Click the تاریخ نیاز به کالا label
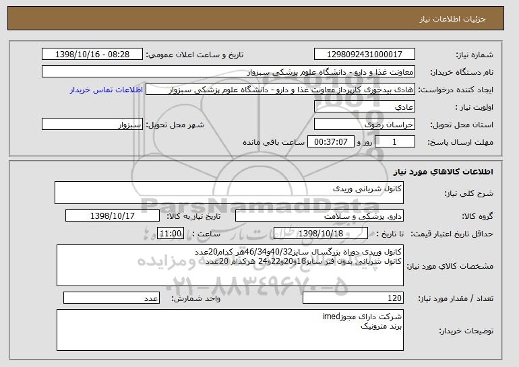Image resolution: width=519 pixels, height=367 pixels. click(193, 217)
